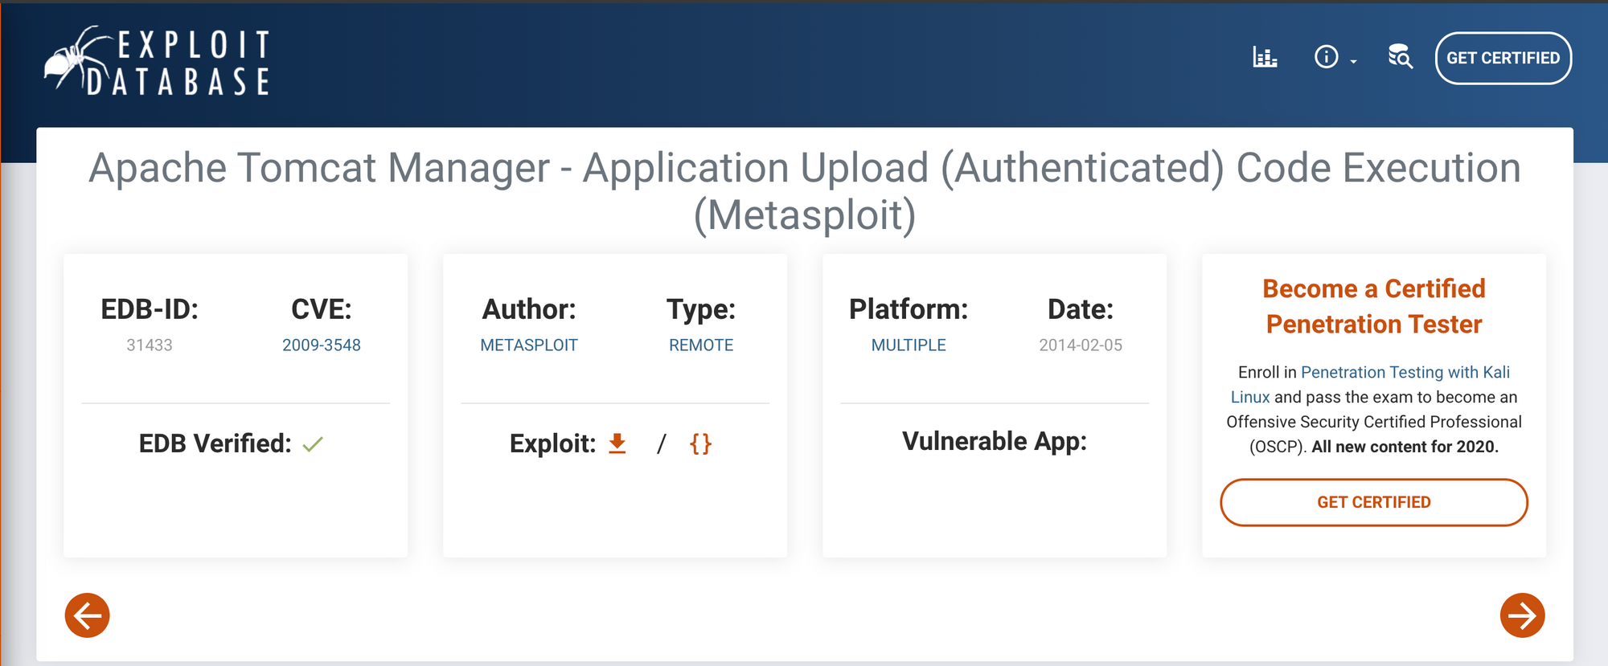
Task: Click the header Get Certified button
Action: [x=1503, y=58]
